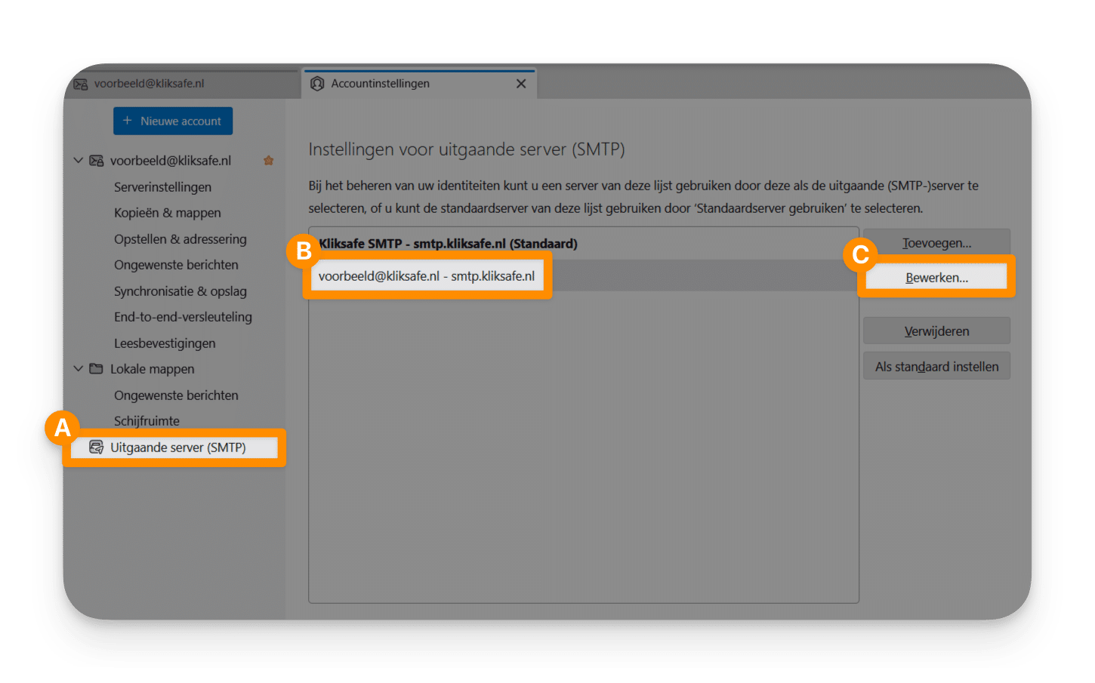This screenshot has width=1095, height=683.
Task: Click the Bewerken... button
Action: (936, 278)
